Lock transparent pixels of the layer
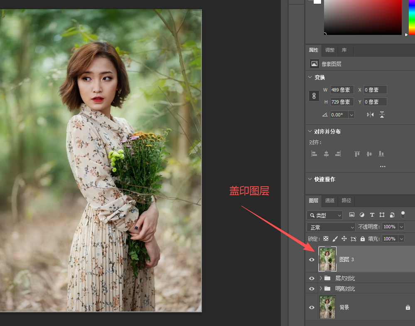Image resolution: width=415 pixels, height=326 pixels. [326, 239]
